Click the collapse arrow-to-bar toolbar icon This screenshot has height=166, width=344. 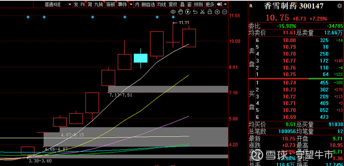click(219, 4)
